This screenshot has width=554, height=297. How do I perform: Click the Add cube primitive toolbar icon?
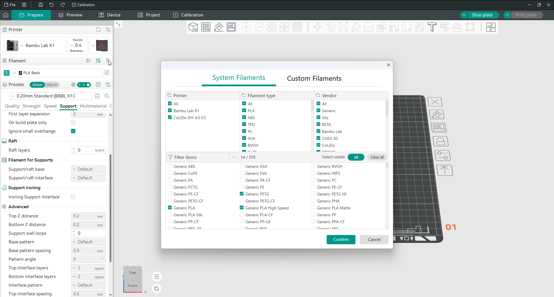[193, 27]
